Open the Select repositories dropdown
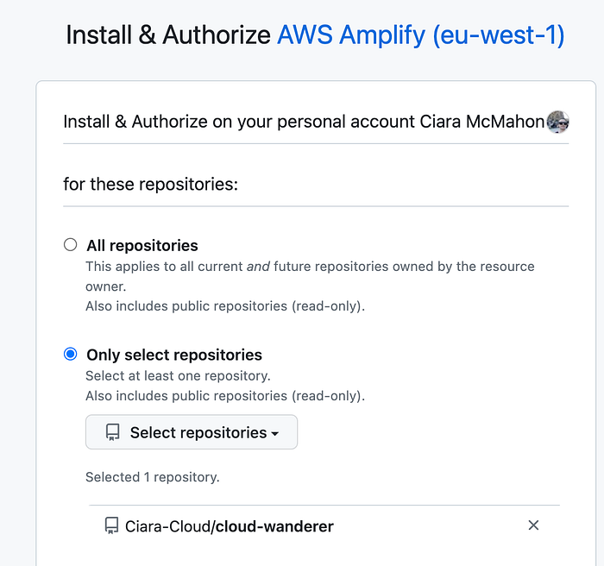Viewport: 604px width, 566px height. tap(192, 432)
